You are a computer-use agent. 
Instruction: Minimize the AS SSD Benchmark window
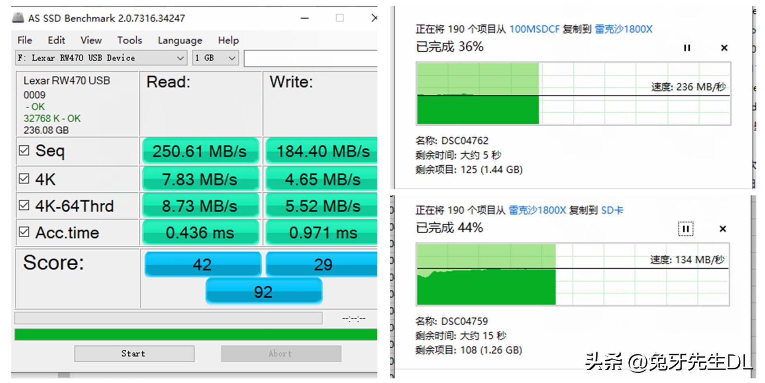pyautogui.click(x=305, y=18)
